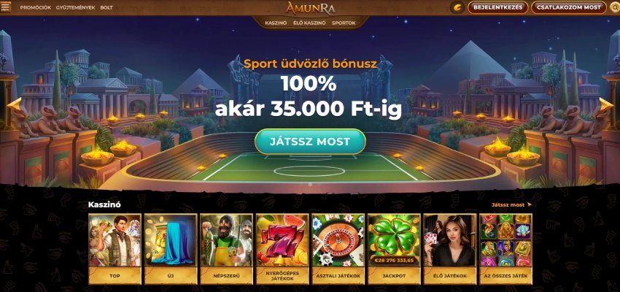The width and height of the screenshot is (620, 292).
Task: Switch to ÉLŐ KASZINÓ tab
Action: pos(309,23)
